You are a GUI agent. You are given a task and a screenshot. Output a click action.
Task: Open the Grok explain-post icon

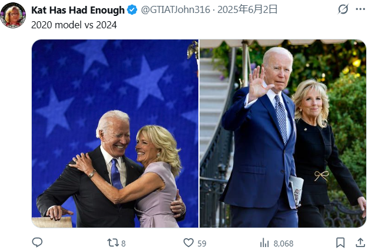pyautogui.click(x=343, y=10)
